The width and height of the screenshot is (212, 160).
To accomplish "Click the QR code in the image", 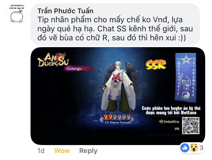I will (191, 126).
